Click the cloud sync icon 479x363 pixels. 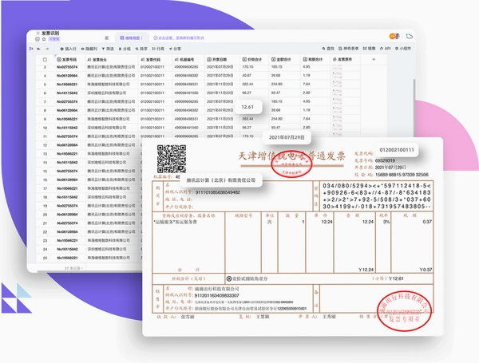point(410,37)
